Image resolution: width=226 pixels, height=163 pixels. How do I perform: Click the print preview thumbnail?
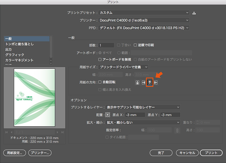34,98
